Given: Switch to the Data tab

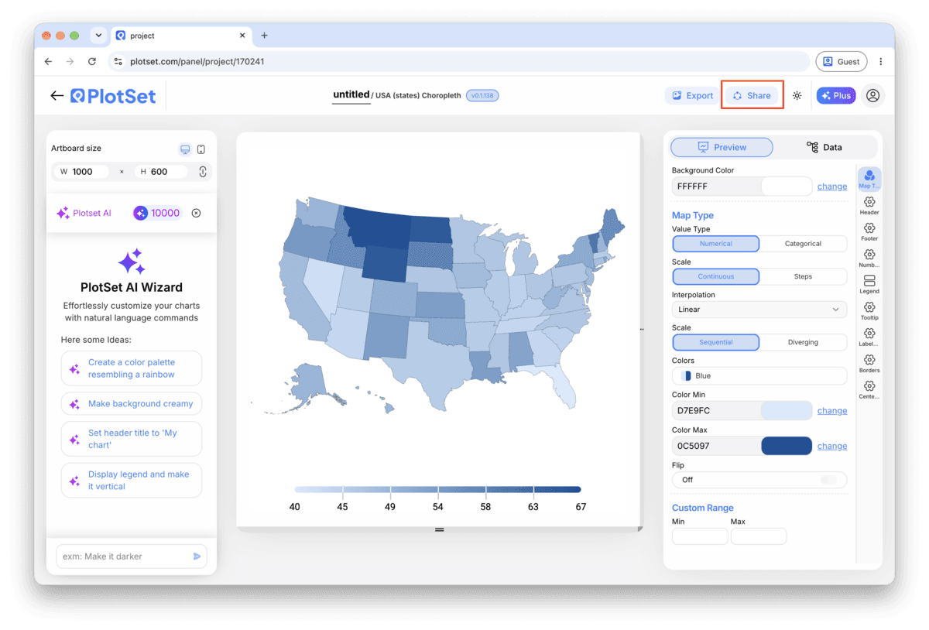Looking at the screenshot, I should pos(824,147).
